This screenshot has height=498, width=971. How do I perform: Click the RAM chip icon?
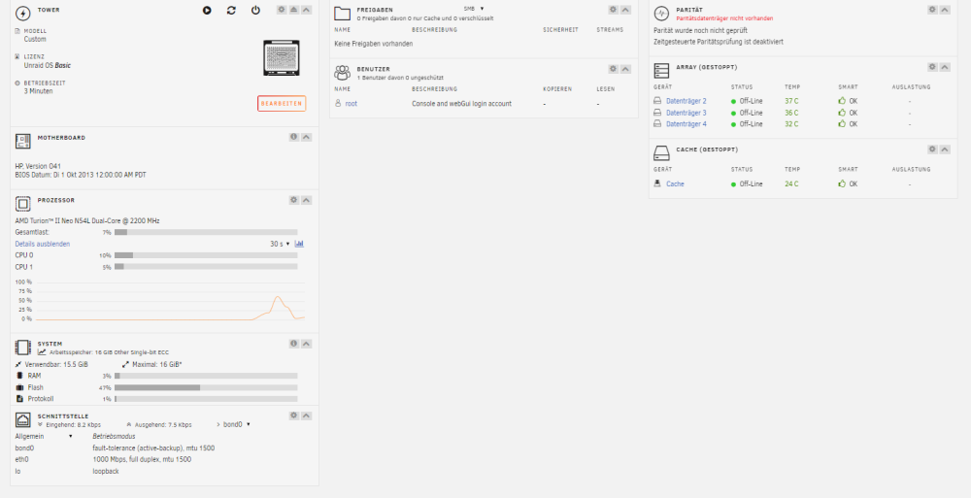coord(19,376)
